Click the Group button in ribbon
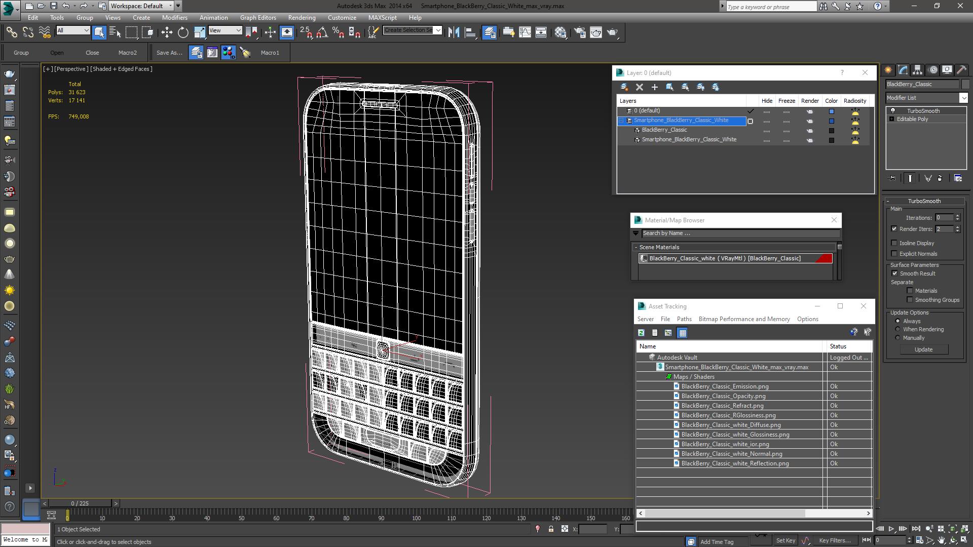 click(x=21, y=53)
